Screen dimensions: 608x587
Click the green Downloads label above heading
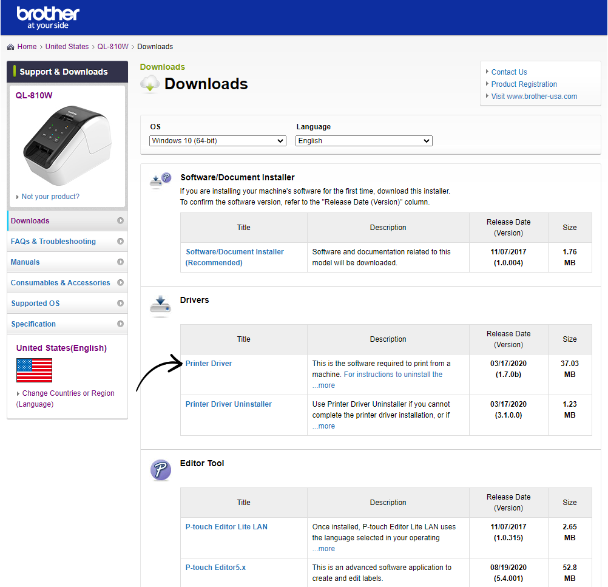coord(163,67)
